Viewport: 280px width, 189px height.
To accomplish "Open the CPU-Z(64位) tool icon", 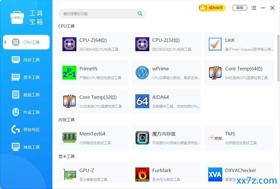I will (x=69, y=44).
